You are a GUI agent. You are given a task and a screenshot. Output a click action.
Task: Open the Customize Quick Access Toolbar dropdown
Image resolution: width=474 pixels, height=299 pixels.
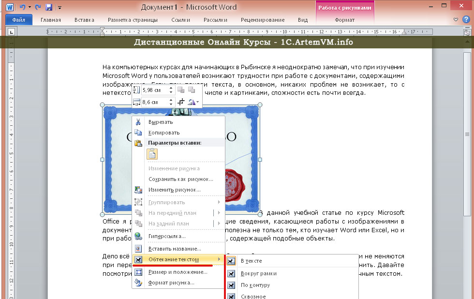59,7
